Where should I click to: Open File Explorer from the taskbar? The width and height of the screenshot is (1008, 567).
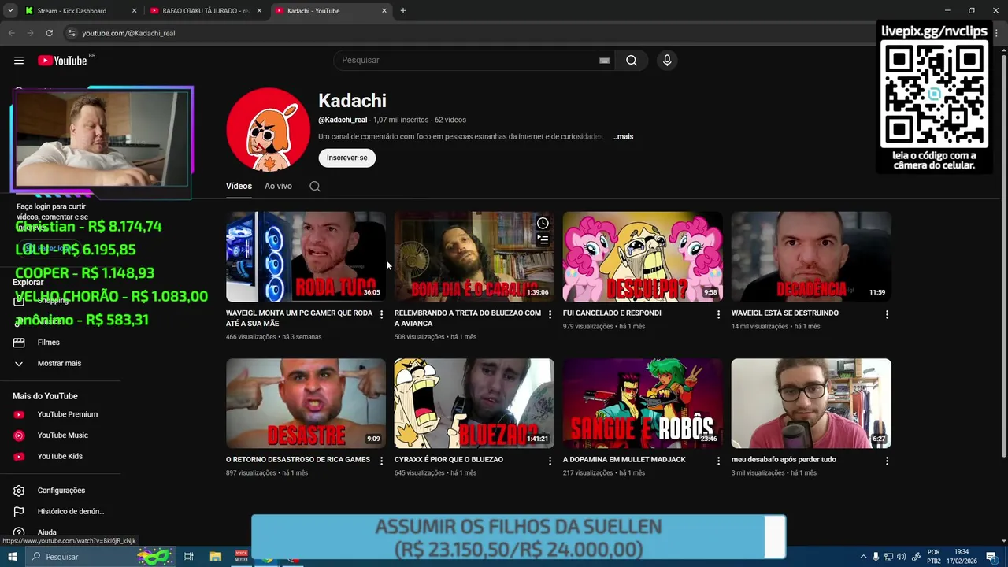pyautogui.click(x=216, y=557)
